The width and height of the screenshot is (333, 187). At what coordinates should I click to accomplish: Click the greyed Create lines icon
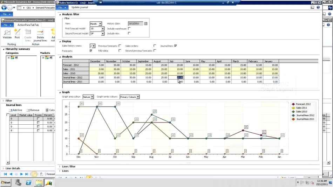[x=28, y=32]
